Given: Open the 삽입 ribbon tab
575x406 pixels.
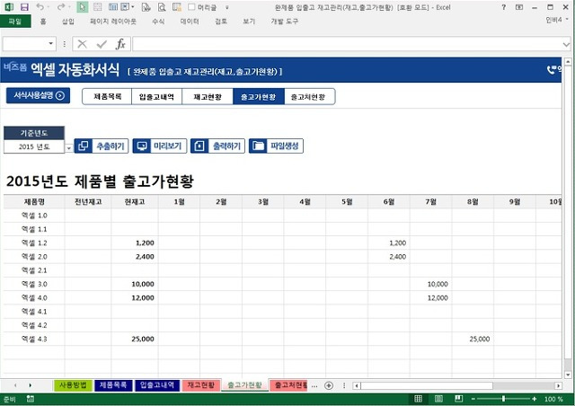Looking at the screenshot, I should pos(68,22).
